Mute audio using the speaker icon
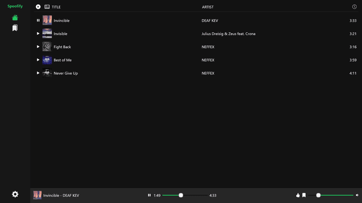 pyautogui.click(x=357, y=195)
